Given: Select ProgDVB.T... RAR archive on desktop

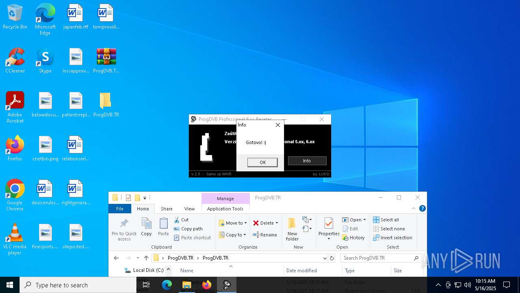Looking at the screenshot, I should tap(106, 61).
